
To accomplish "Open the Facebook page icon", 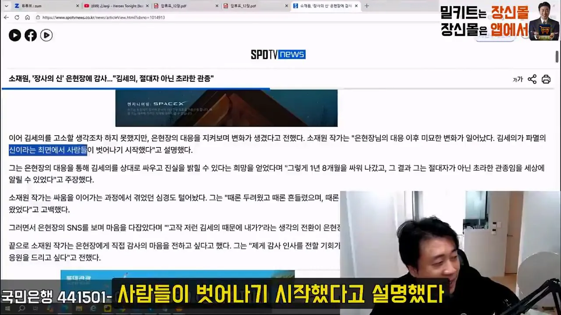I will pos(31,35).
